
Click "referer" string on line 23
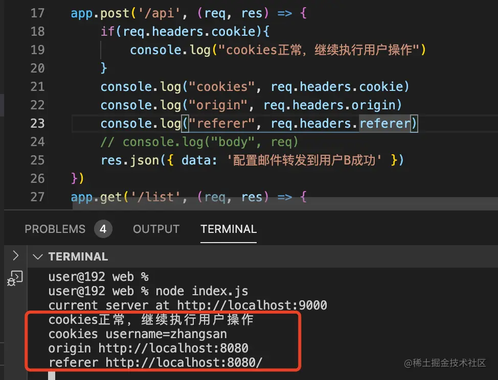tap(222, 124)
